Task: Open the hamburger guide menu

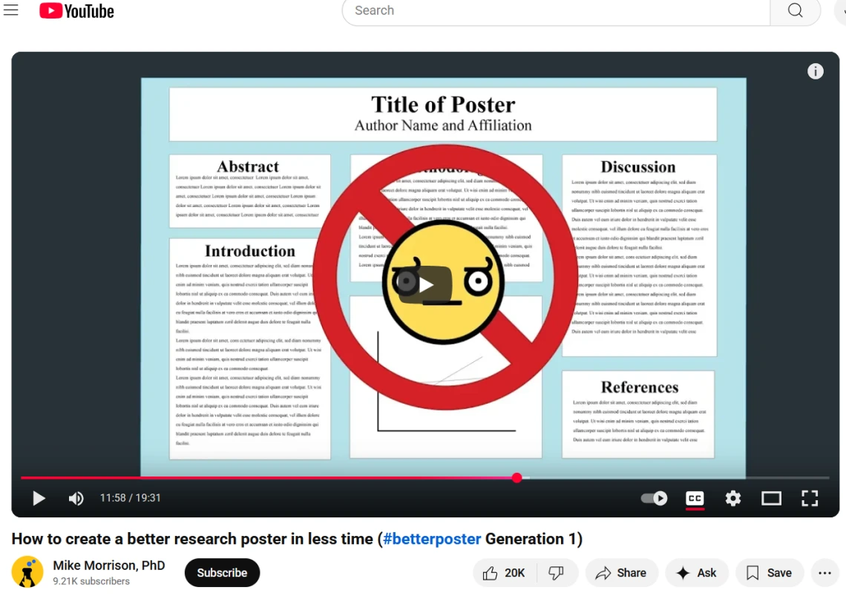Action: pyautogui.click(x=11, y=10)
